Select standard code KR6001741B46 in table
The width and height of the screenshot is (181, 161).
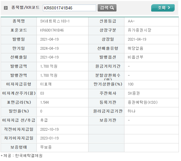[52, 30]
